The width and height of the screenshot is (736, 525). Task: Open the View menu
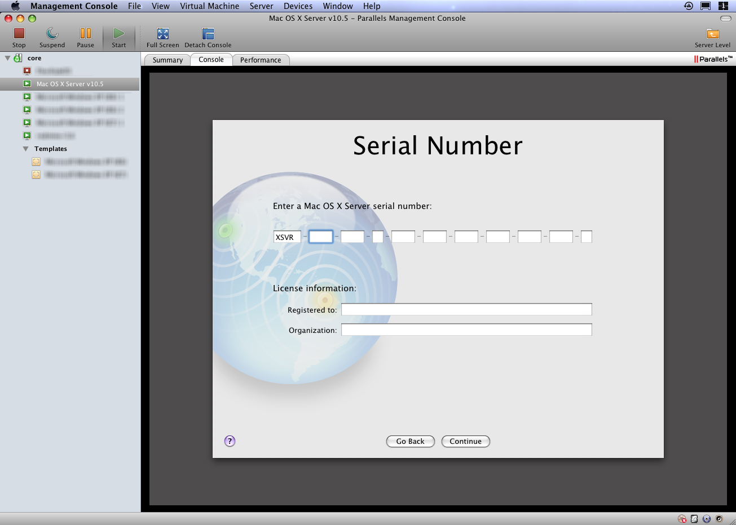[x=160, y=6]
